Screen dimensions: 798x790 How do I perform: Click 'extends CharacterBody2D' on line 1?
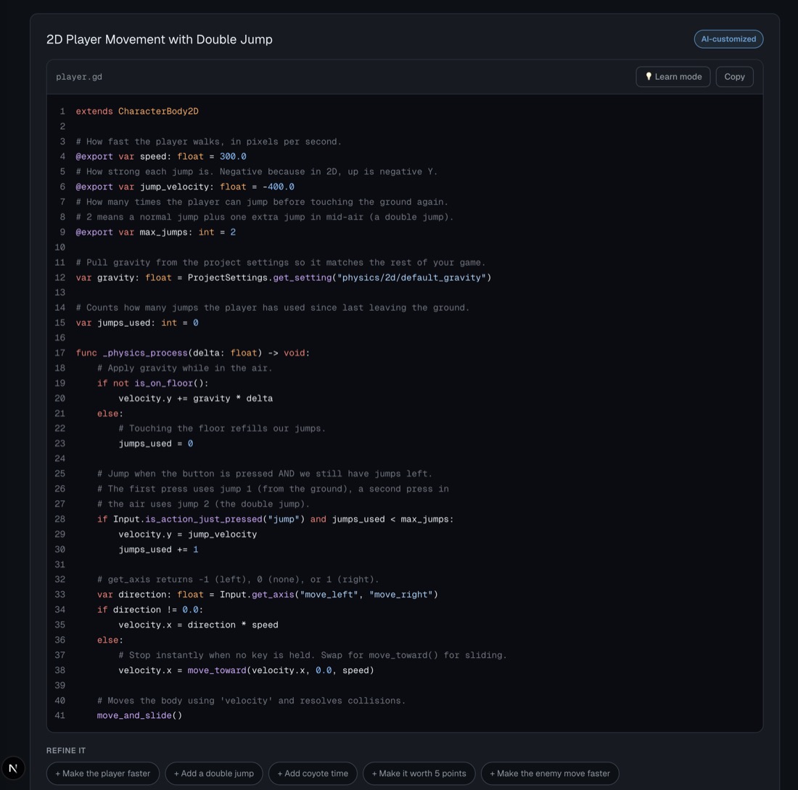(x=137, y=111)
